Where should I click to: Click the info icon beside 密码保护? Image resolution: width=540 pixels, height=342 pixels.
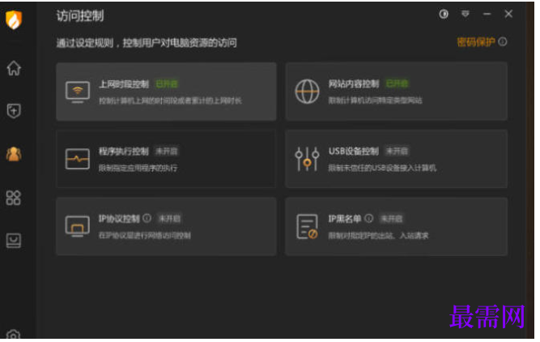[x=503, y=41]
